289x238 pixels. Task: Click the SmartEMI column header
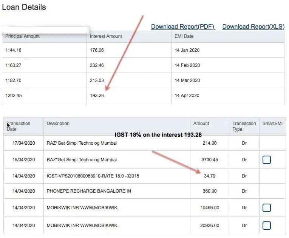click(272, 124)
